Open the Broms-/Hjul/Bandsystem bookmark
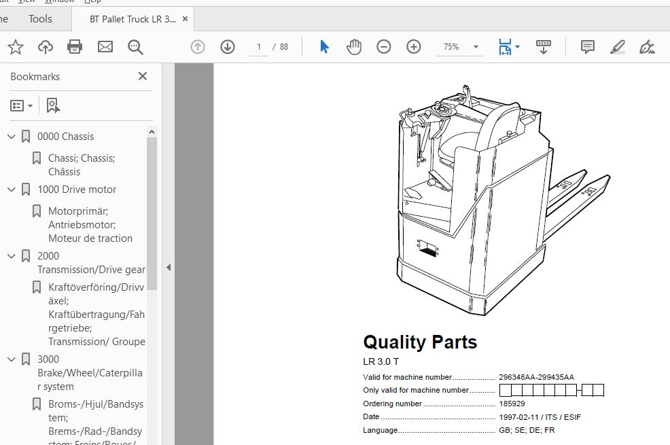This screenshot has height=445, width=670. pyautogui.click(x=96, y=423)
